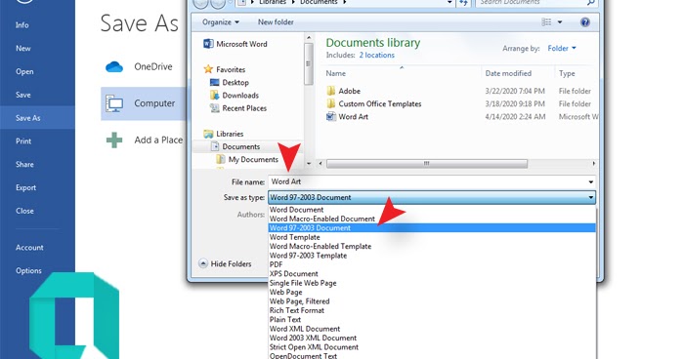The width and height of the screenshot is (684, 359).
Task: Click the Desktop icon under Favorites
Action: (214, 82)
